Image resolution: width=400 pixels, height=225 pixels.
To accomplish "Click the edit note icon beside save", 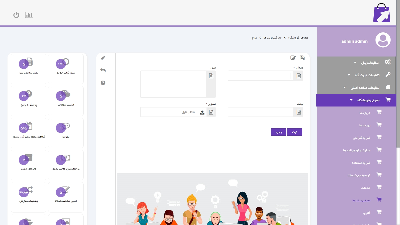I will (x=293, y=58).
